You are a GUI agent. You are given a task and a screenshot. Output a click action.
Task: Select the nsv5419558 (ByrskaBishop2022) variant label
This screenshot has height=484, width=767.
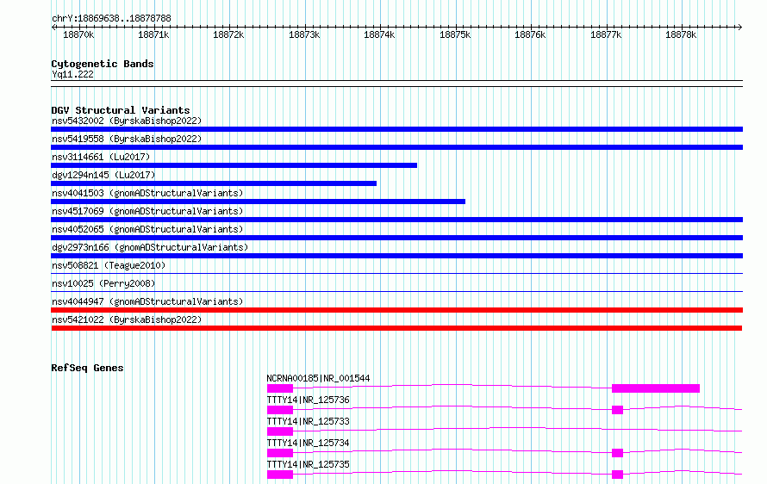[127, 139]
